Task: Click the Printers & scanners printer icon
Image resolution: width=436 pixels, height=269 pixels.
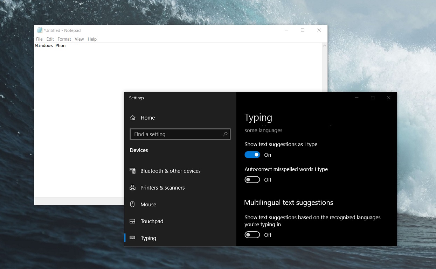Action: point(133,187)
